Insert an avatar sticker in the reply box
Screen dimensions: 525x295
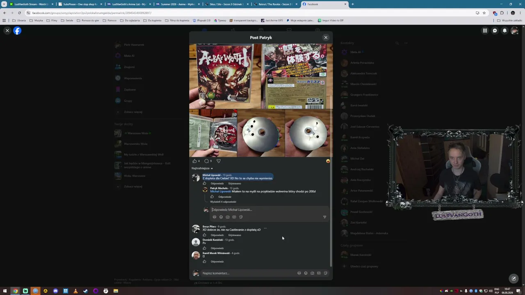[x=214, y=217]
